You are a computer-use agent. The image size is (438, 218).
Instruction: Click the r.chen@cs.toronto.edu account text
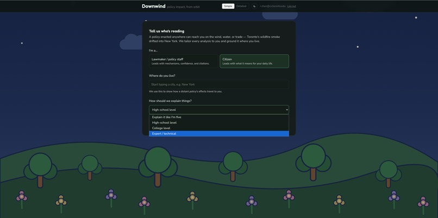click(273, 6)
